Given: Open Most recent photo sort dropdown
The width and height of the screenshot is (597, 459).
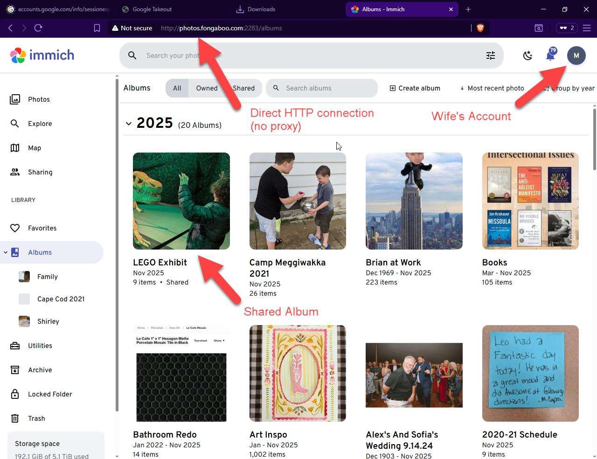Looking at the screenshot, I should (492, 88).
